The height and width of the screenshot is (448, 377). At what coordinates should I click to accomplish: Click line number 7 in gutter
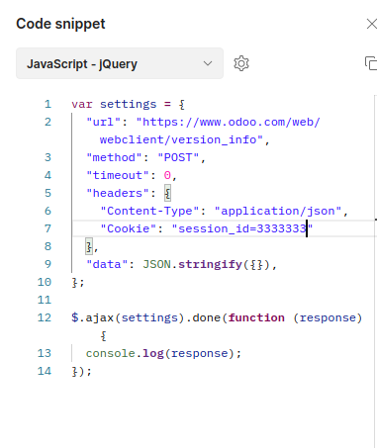[47, 228]
